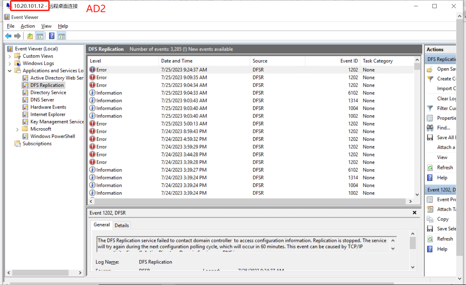Select Internet Explorer log in the tree

coord(48,115)
